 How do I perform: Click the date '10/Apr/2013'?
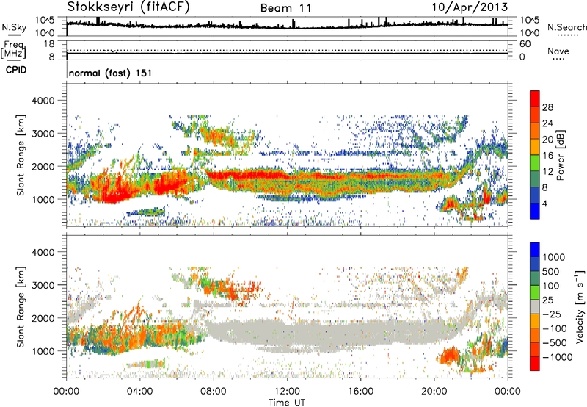click(x=470, y=7)
